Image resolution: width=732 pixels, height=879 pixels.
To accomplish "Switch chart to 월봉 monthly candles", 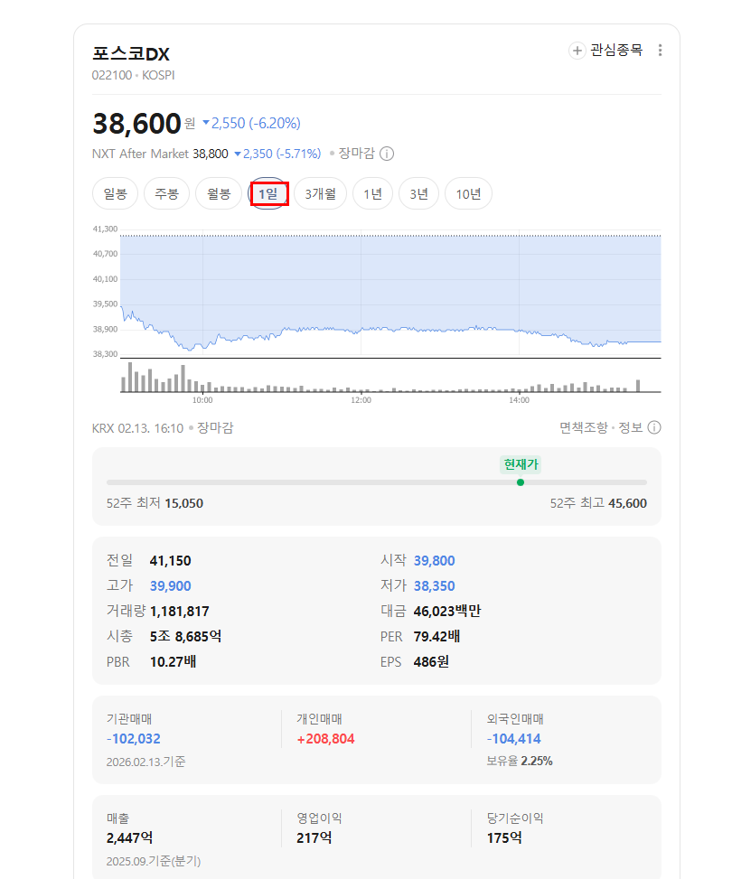I will click(x=218, y=194).
